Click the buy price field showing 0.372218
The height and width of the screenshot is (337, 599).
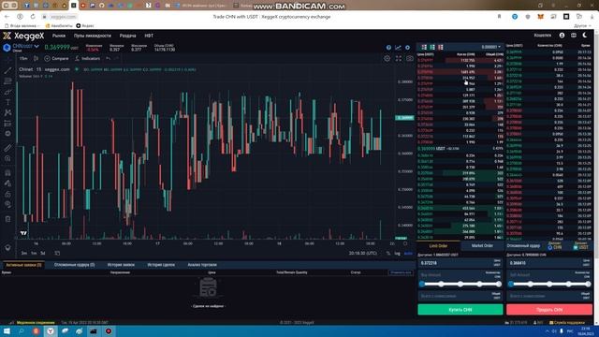(x=460, y=263)
